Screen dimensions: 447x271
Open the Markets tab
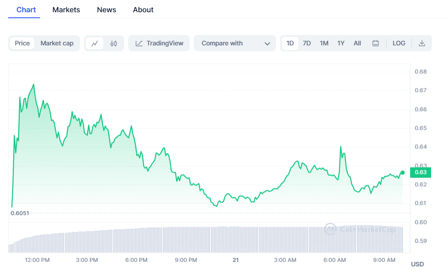pos(66,10)
